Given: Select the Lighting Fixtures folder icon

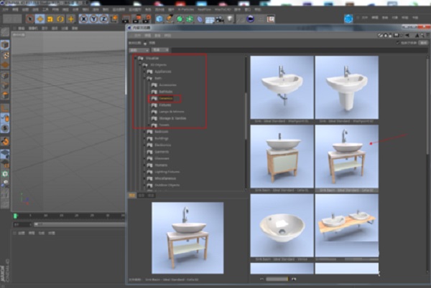Looking at the screenshot, I should tap(149, 172).
